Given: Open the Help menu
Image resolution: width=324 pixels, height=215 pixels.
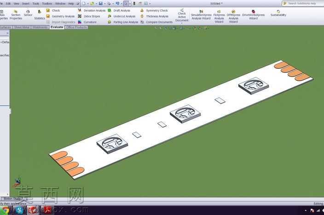Looking at the screenshot, I should [x=71, y=4].
